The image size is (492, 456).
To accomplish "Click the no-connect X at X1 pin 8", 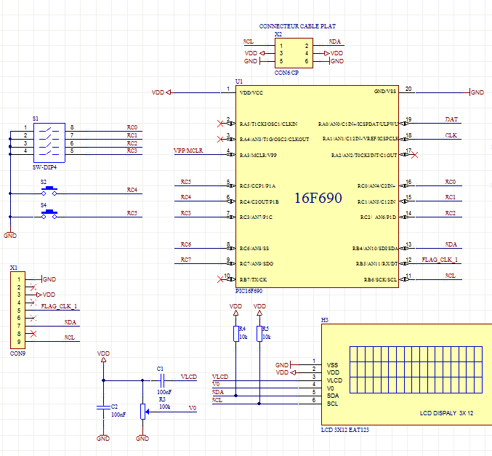I will tap(33, 334).
